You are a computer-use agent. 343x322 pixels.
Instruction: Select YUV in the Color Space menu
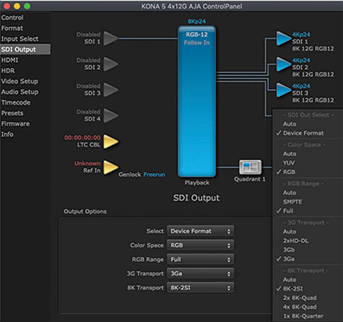pyautogui.click(x=289, y=163)
